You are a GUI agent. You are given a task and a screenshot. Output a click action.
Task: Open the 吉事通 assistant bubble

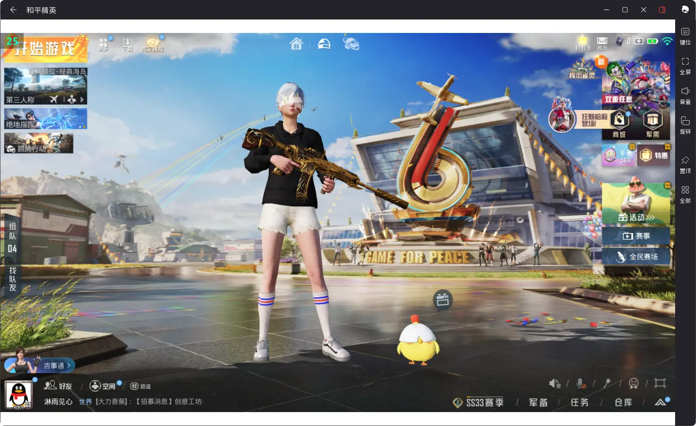click(39, 365)
